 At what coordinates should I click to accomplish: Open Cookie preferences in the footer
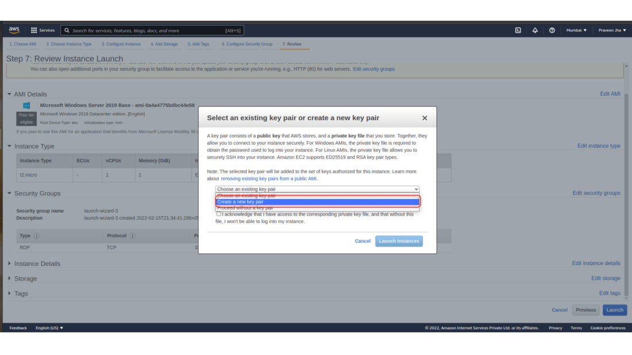point(608,328)
